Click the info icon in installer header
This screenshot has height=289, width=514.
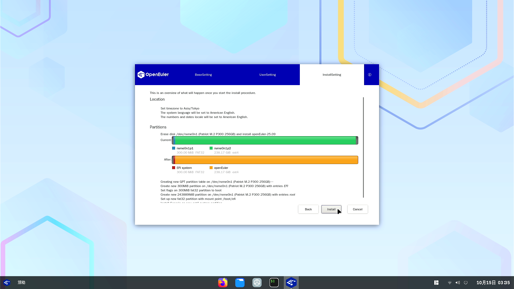point(369,75)
